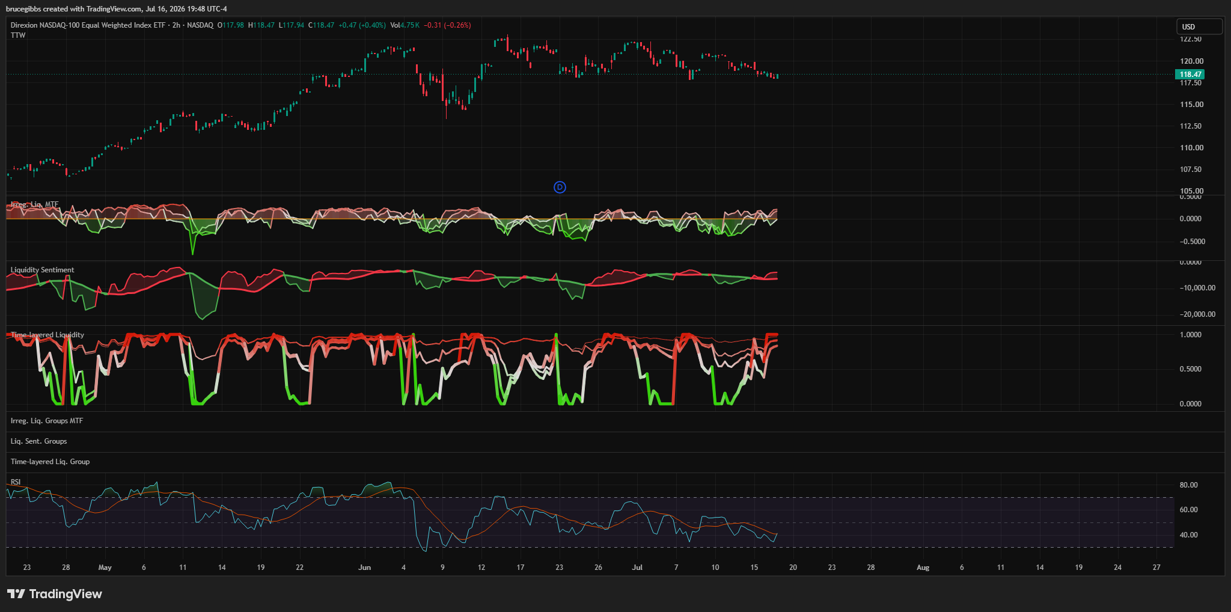Click the 0.5000 axis label
This screenshot has height=612, width=1231.
(1191, 369)
